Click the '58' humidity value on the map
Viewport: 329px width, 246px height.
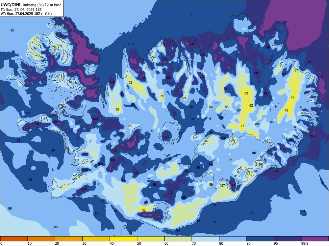tap(227, 107)
